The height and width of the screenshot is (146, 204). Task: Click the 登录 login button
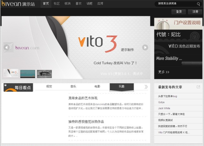[179, 12]
